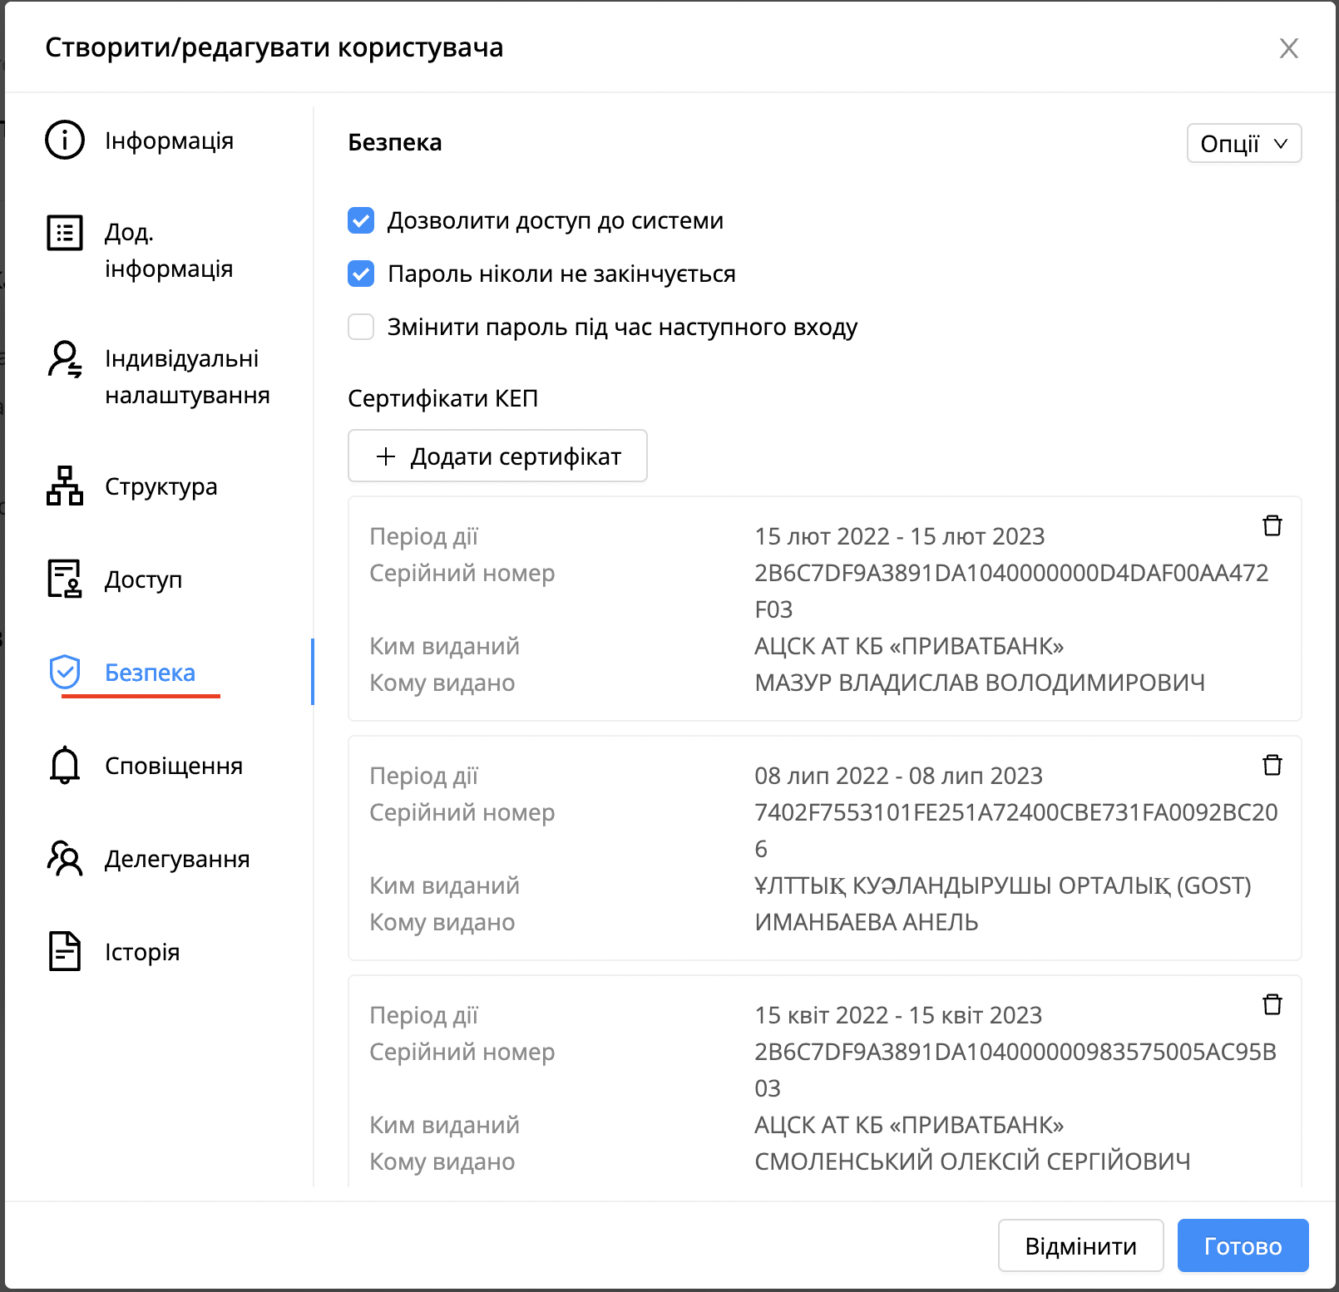This screenshot has width=1339, height=1292.
Task: Delete the Мазур Владислав certificate via trash icon
Action: point(1272,525)
